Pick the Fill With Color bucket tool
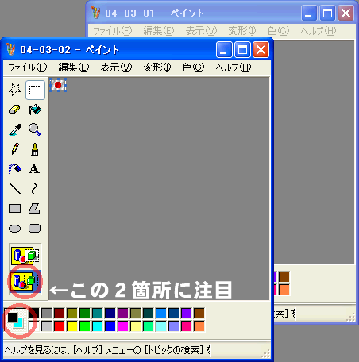 tap(35, 110)
